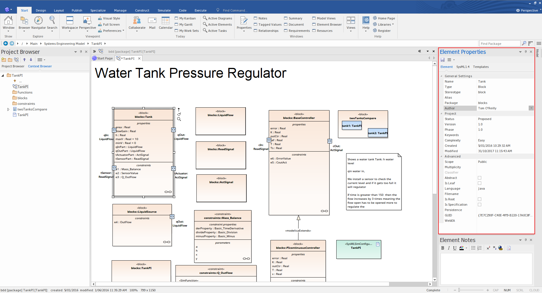Open the Collaborate tool
Screen dimensions: 542x293
click(137, 21)
